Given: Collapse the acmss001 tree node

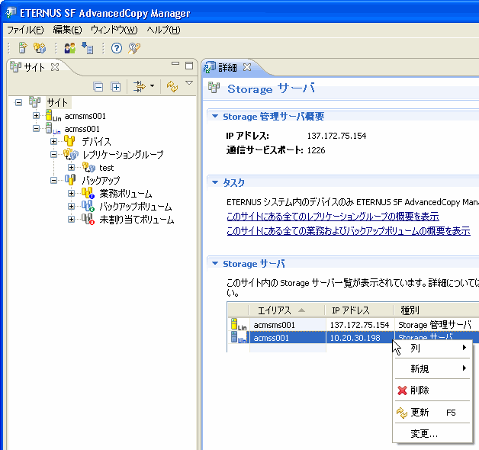Looking at the screenshot, I should (36, 129).
